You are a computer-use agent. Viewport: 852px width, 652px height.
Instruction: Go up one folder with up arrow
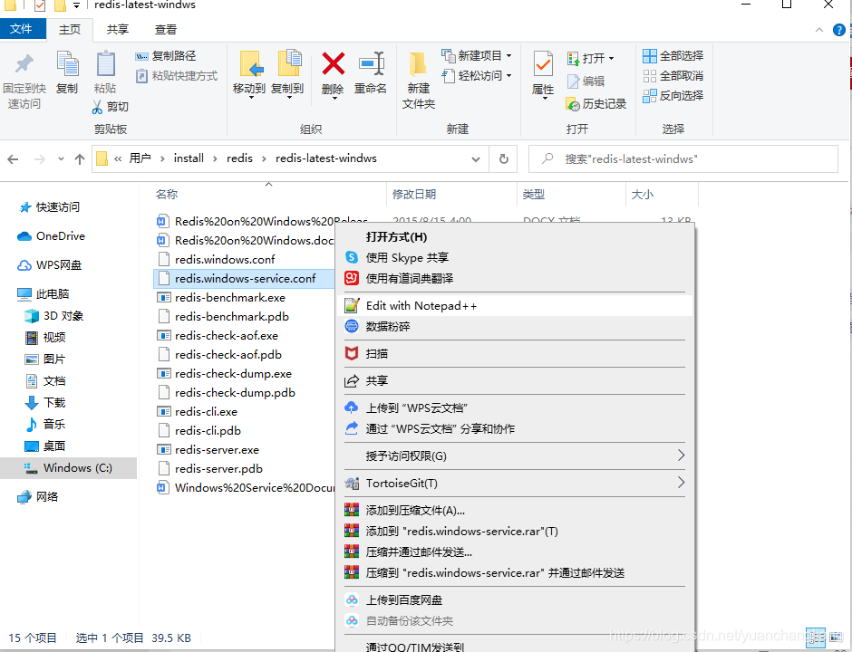point(80,159)
